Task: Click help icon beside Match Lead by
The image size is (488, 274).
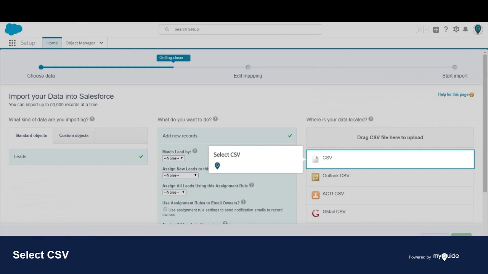Action: coord(195,151)
